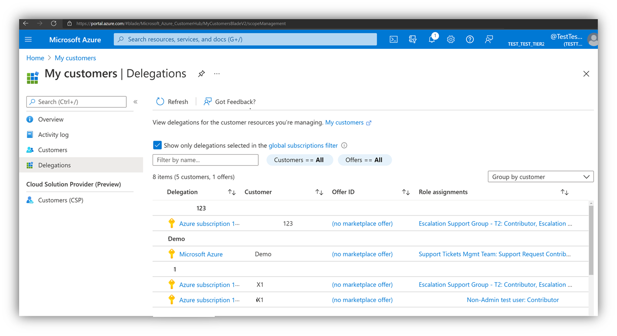Click the sidebar Search (Ctrl+/) box
The width and height of the screenshot is (617, 336).
click(77, 101)
